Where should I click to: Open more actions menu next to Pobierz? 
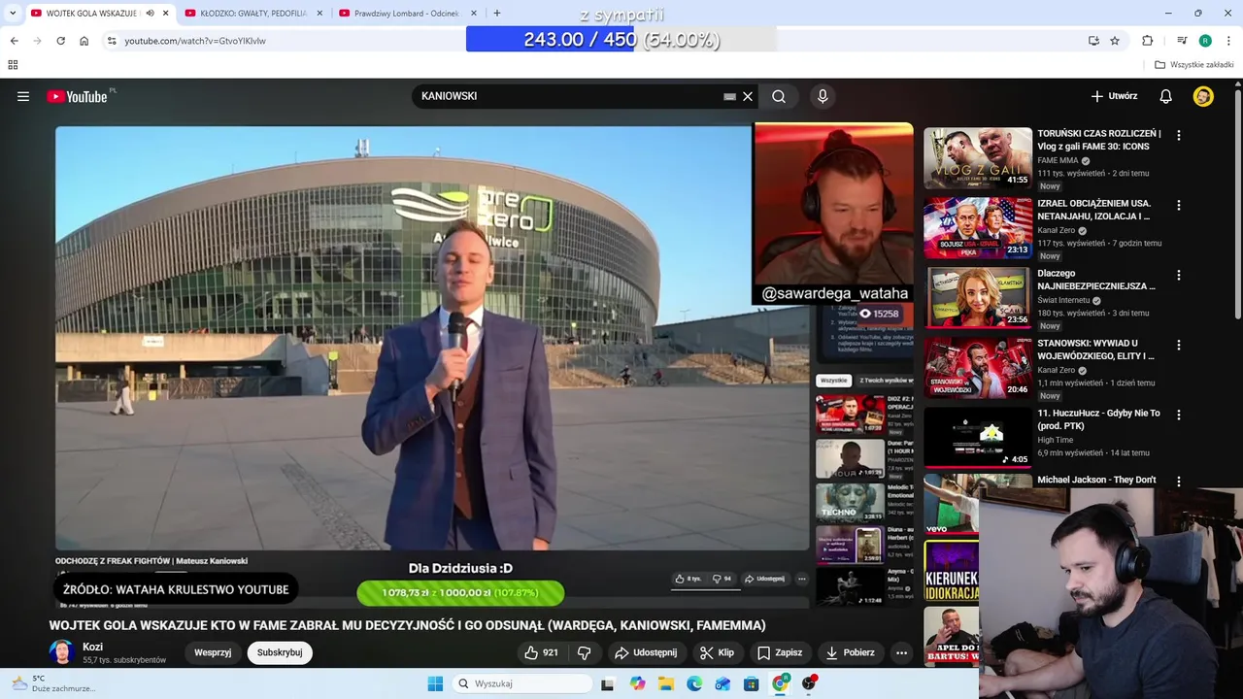(x=901, y=652)
